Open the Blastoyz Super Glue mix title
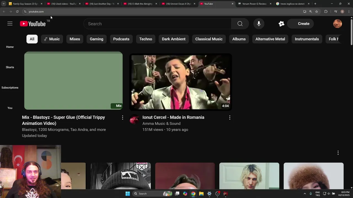The image size is (353, 198). (63, 120)
